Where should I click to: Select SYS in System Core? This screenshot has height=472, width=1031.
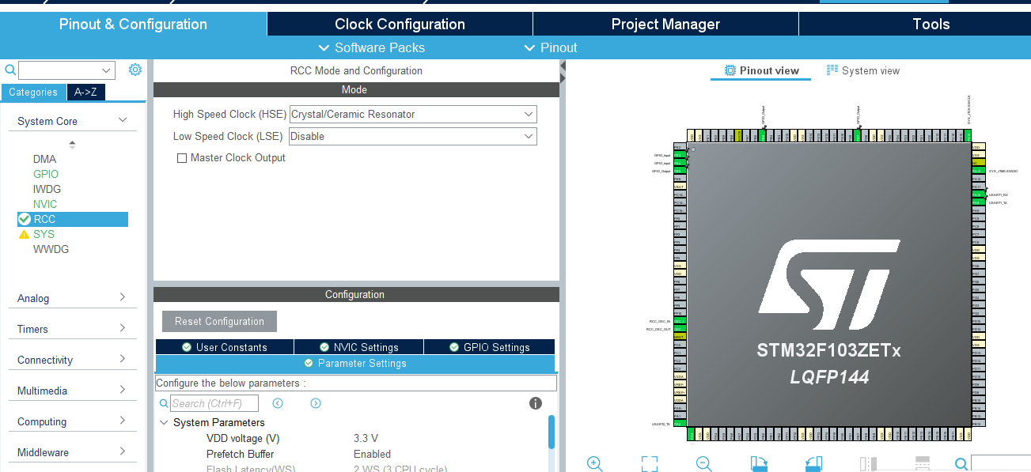point(44,234)
